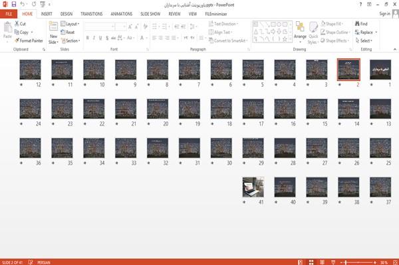Switch to the REVIEW tab

tap(174, 14)
